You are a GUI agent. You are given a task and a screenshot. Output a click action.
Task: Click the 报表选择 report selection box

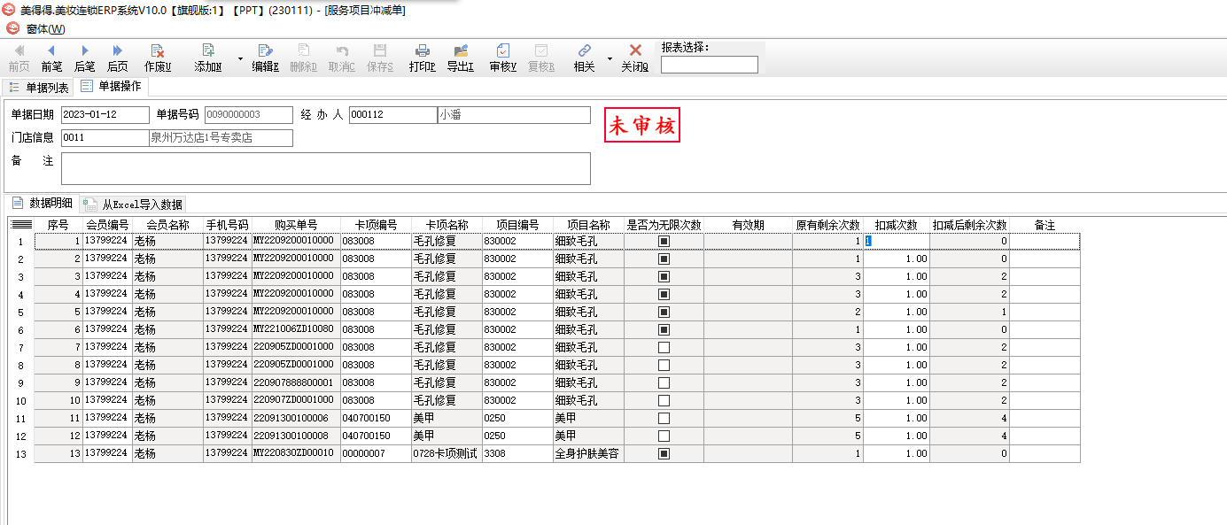tap(709, 65)
